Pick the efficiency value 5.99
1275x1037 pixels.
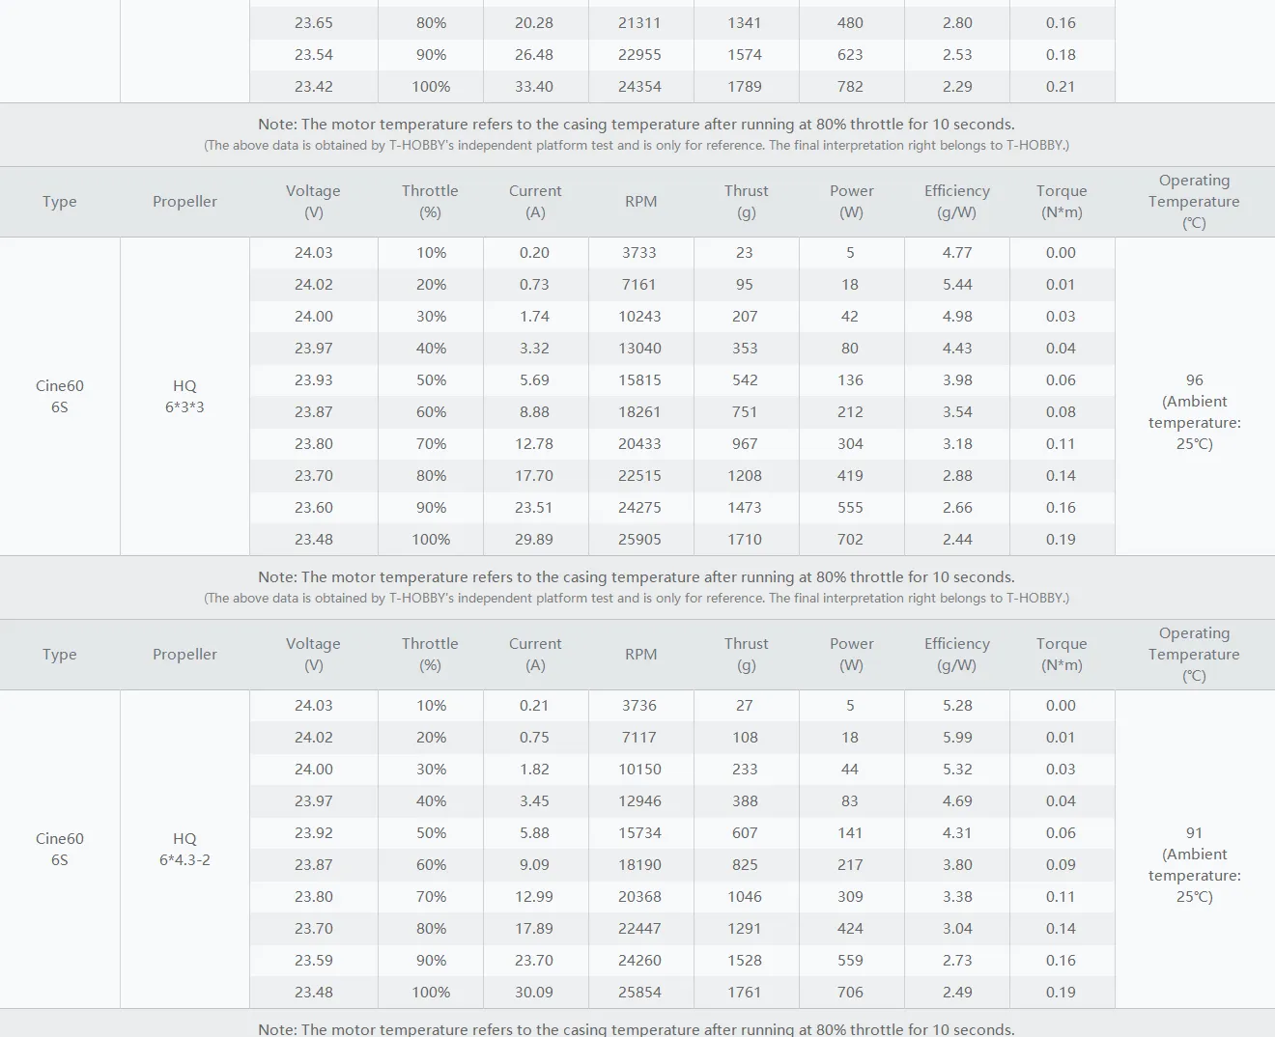[x=957, y=737]
